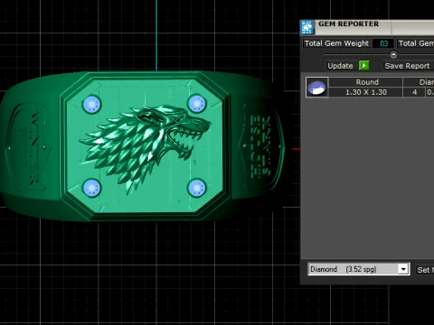Click the Round column header

click(x=366, y=82)
